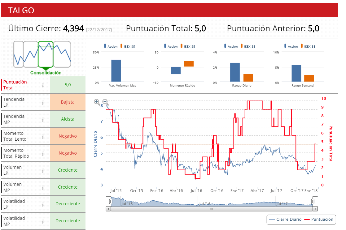Click Negativo value for Momento Total Lento
The height and width of the screenshot is (230, 346).
[x=68, y=136]
